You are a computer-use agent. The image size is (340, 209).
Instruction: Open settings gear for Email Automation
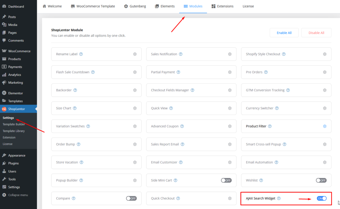pos(325,162)
